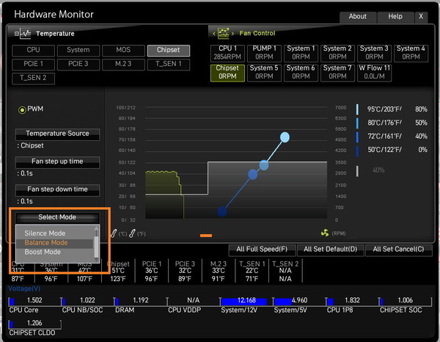Switch to the Chipset fan tab
440x342 pixels.
227,73
